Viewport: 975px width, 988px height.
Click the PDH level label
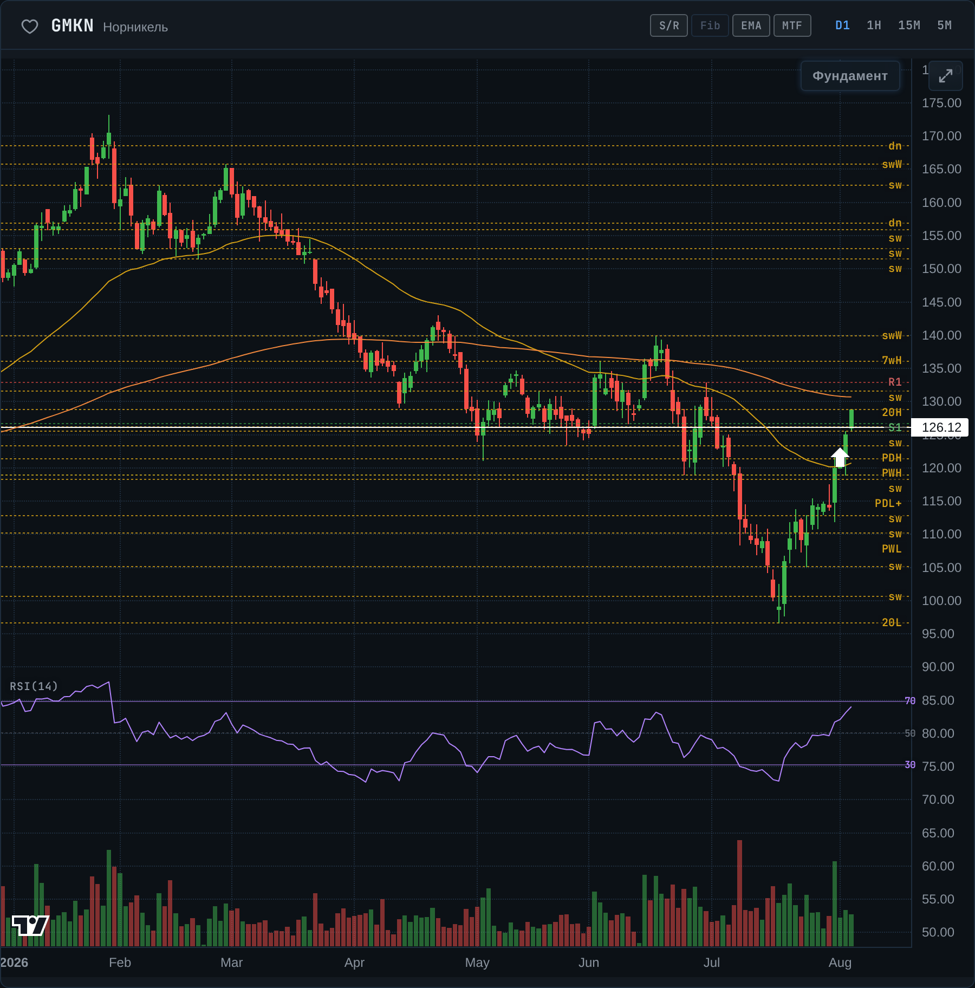pos(892,458)
